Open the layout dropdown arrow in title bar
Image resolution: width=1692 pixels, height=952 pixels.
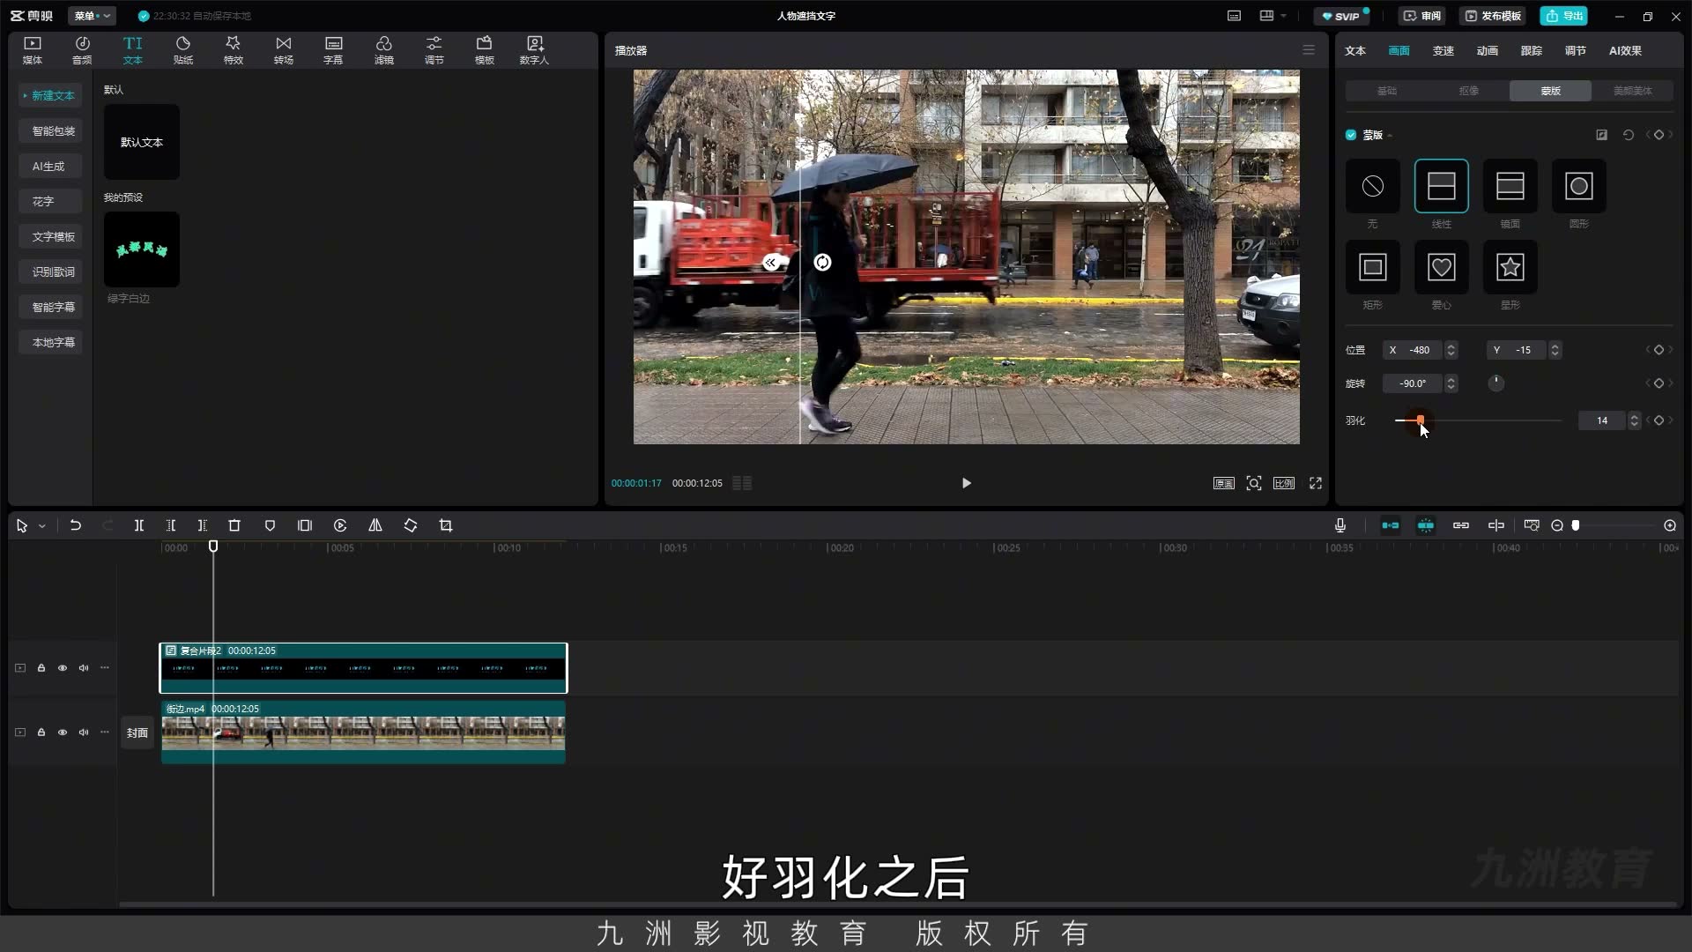[x=1283, y=16]
